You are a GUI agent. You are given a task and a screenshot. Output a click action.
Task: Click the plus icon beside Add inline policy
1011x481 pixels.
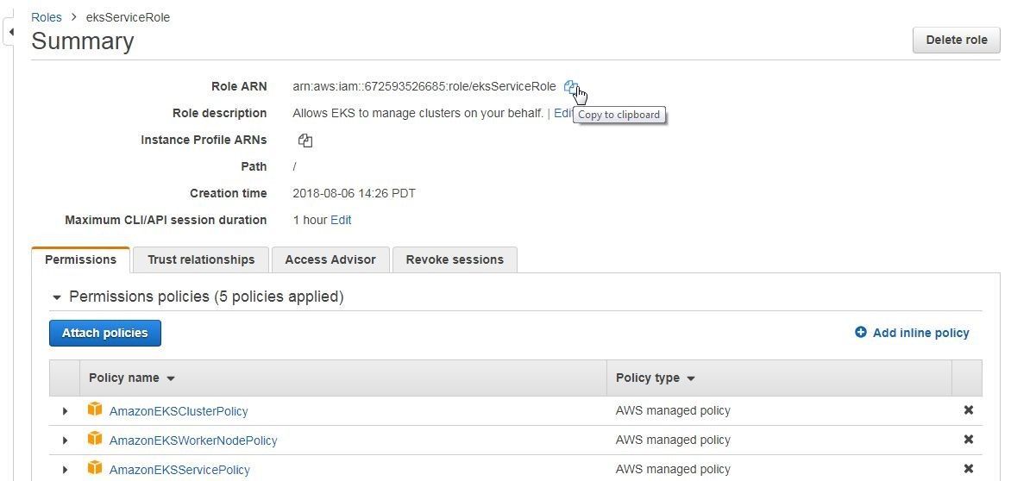[x=860, y=332]
